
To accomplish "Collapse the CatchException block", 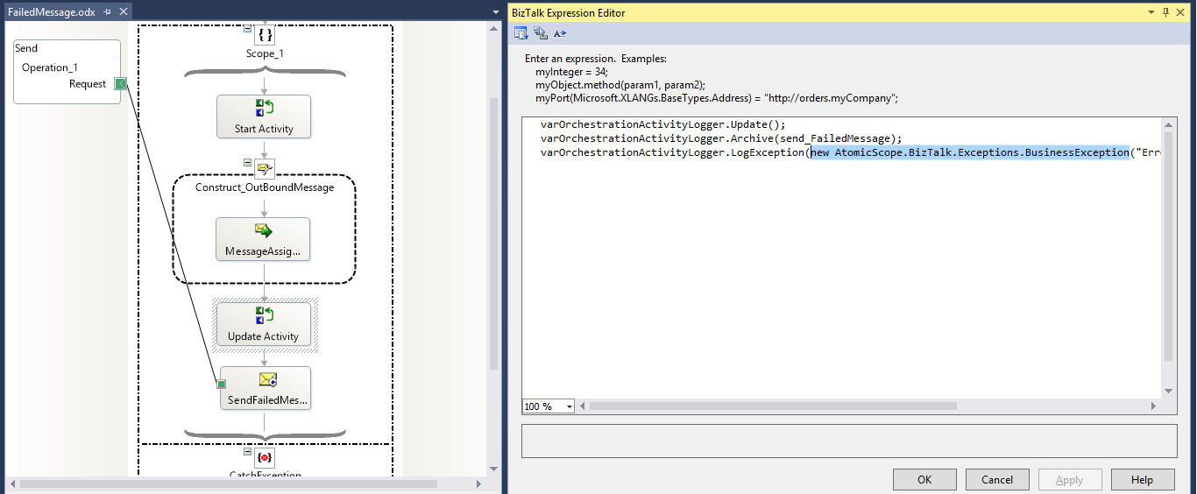I will (247, 451).
